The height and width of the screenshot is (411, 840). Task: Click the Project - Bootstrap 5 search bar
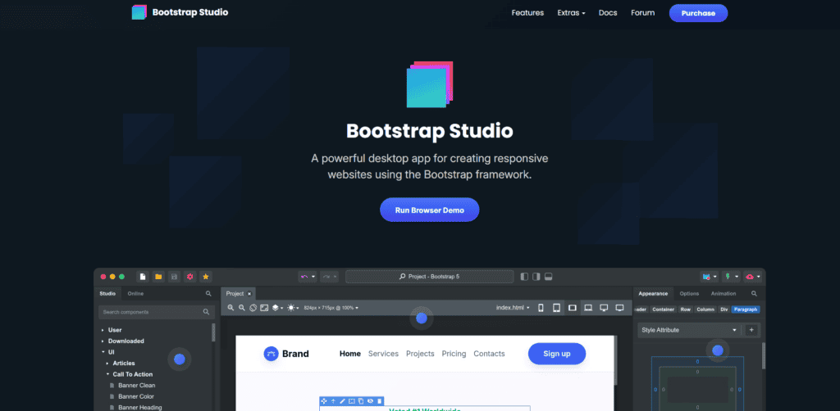[430, 276]
